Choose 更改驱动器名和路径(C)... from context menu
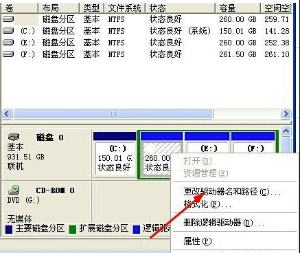300x253 pixels. pos(232,192)
